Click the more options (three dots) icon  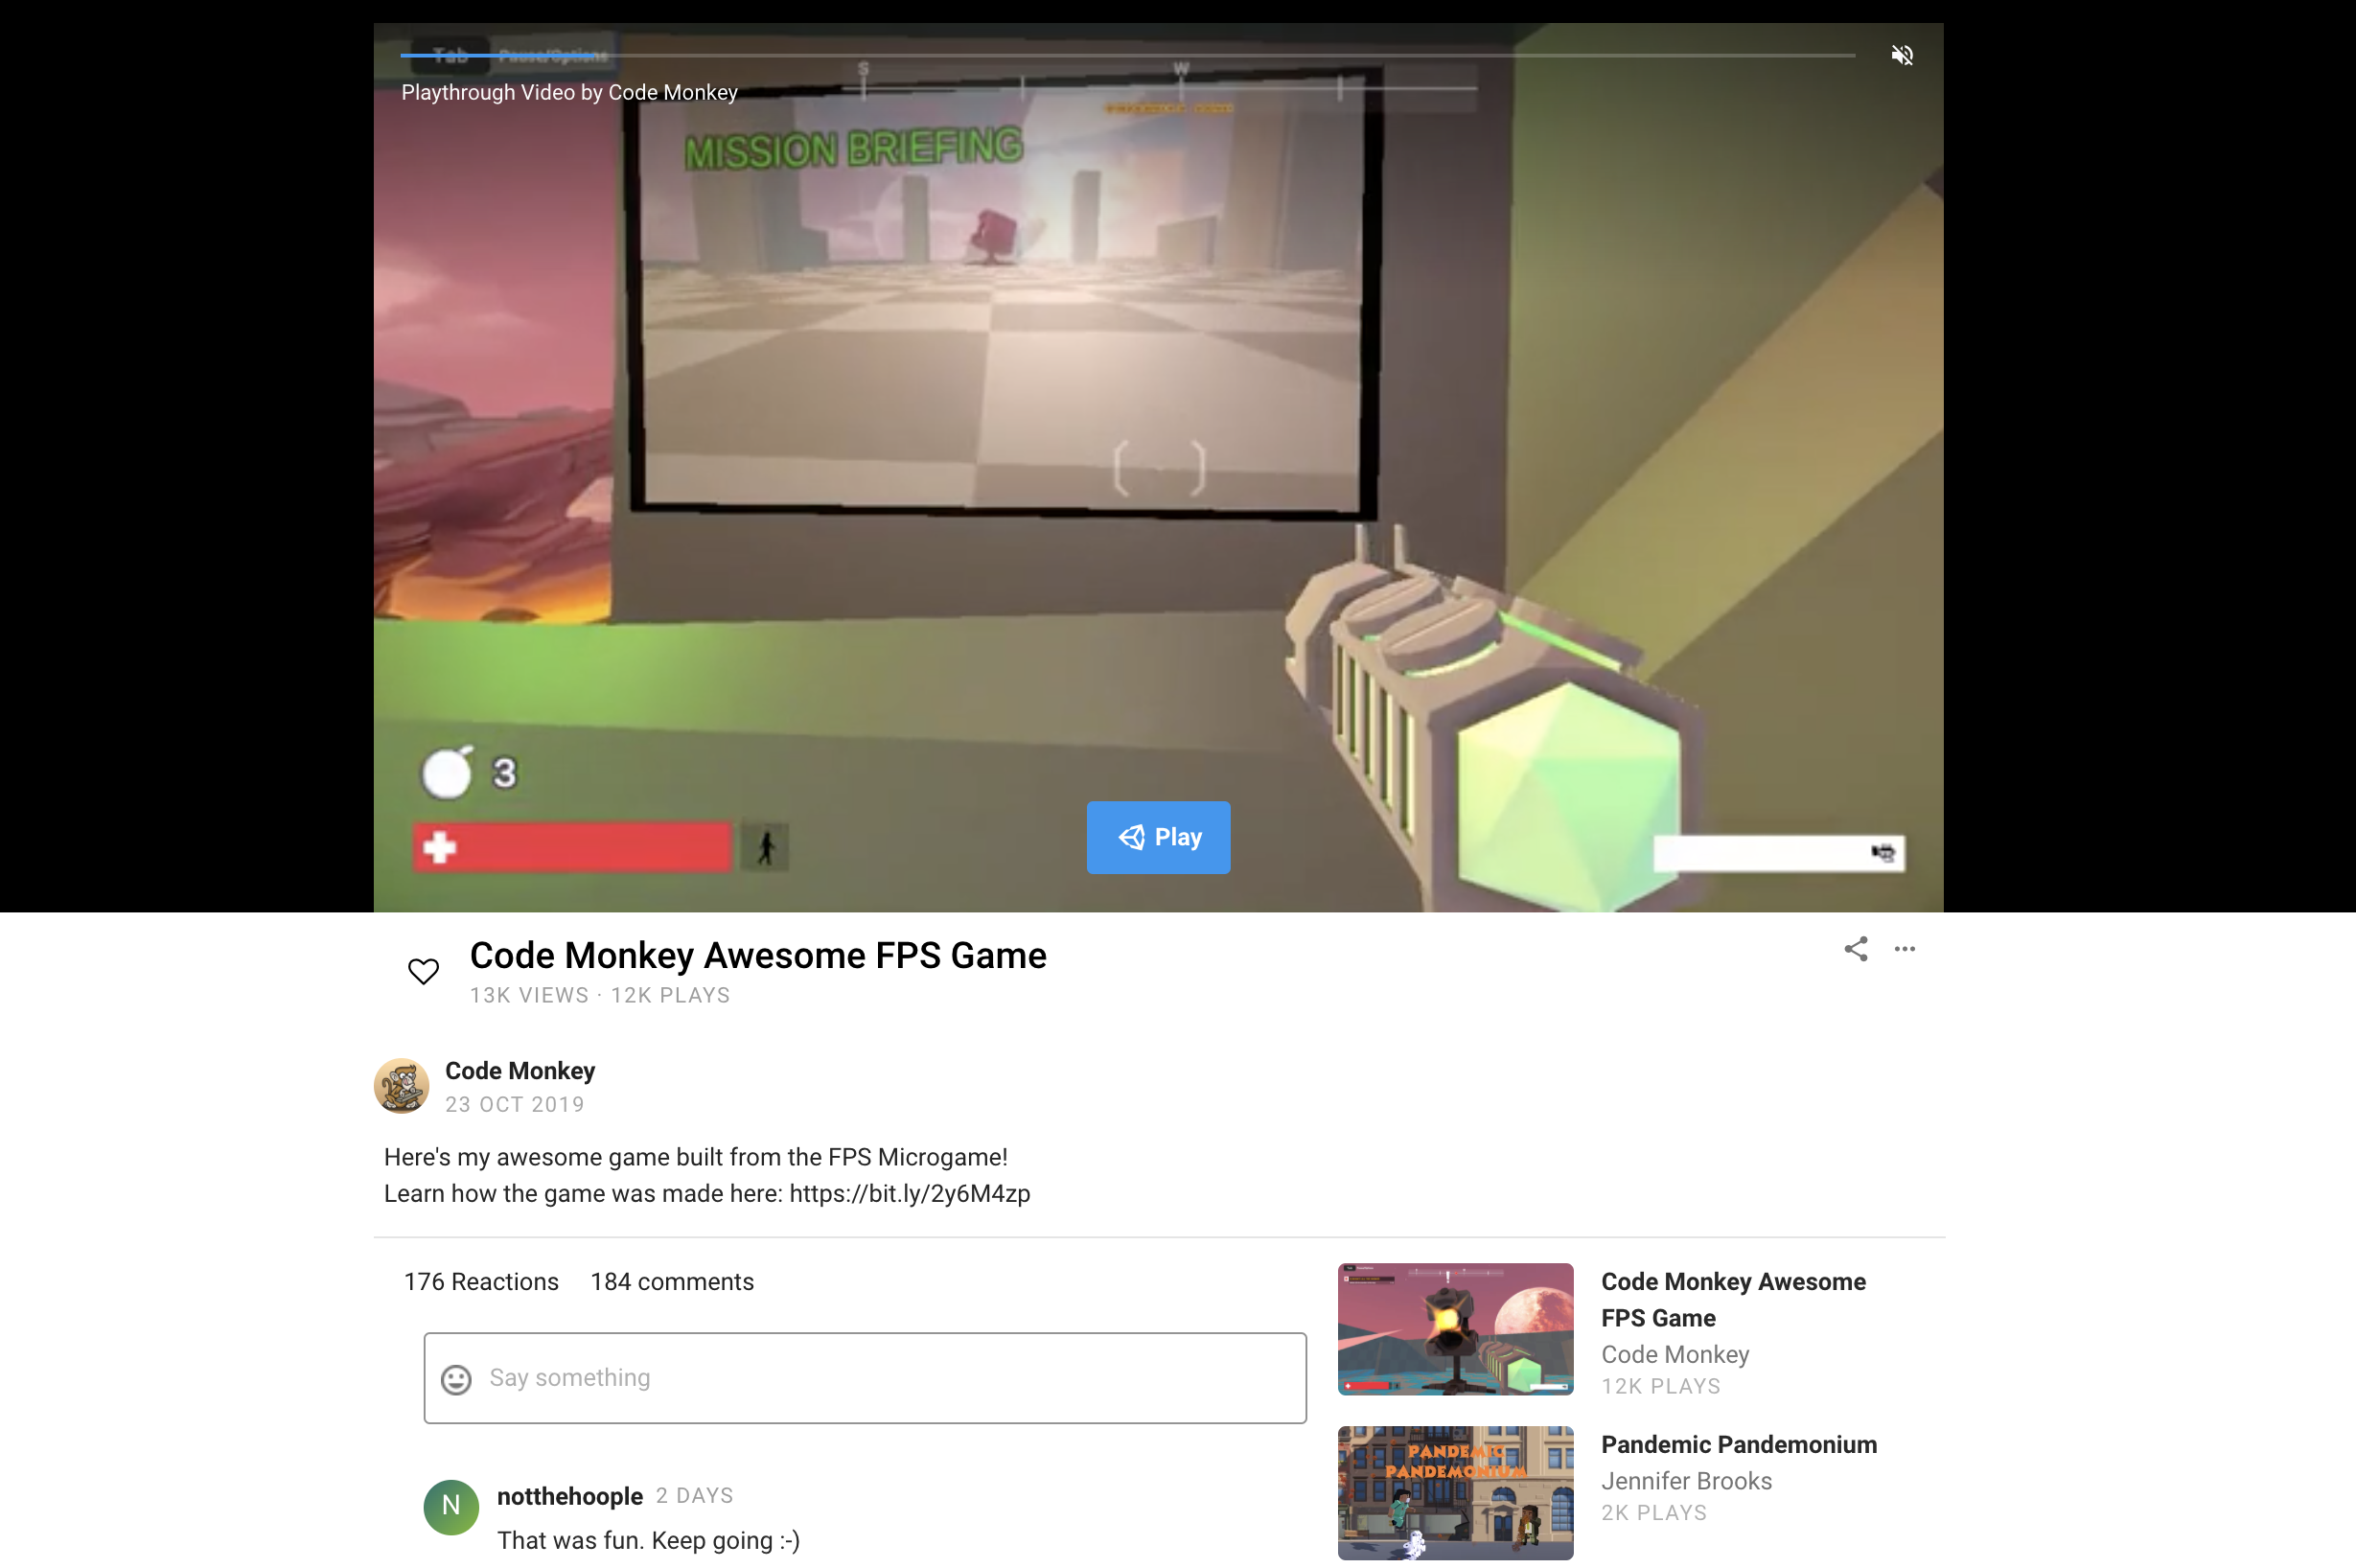(x=1906, y=949)
